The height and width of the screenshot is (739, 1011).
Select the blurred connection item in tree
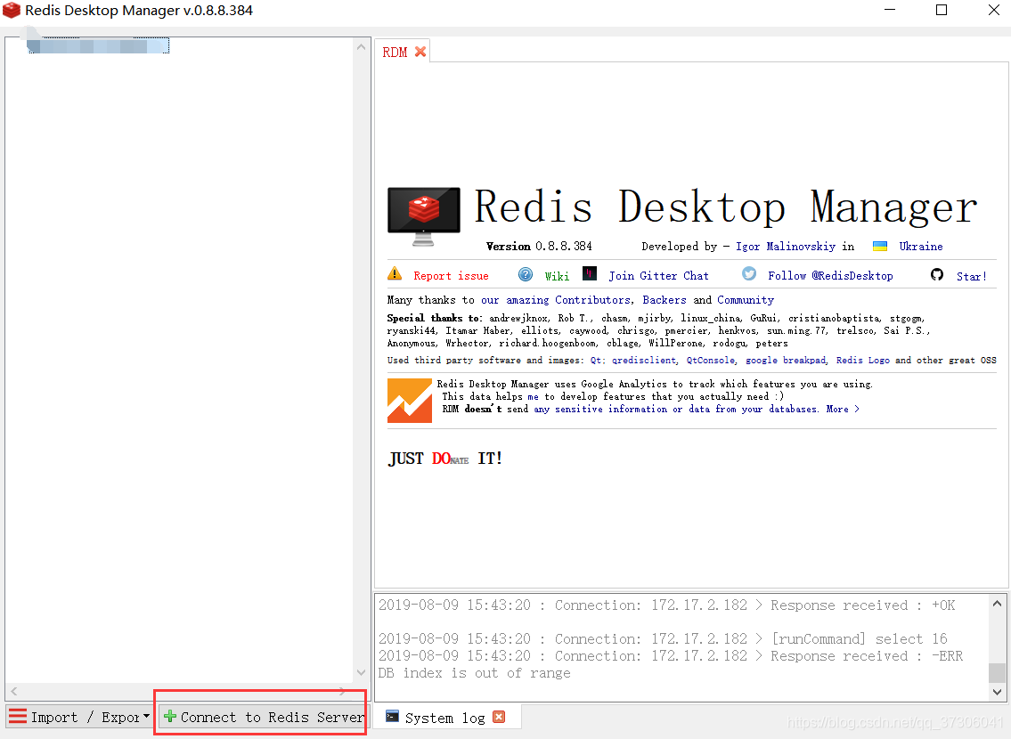[98, 45]
